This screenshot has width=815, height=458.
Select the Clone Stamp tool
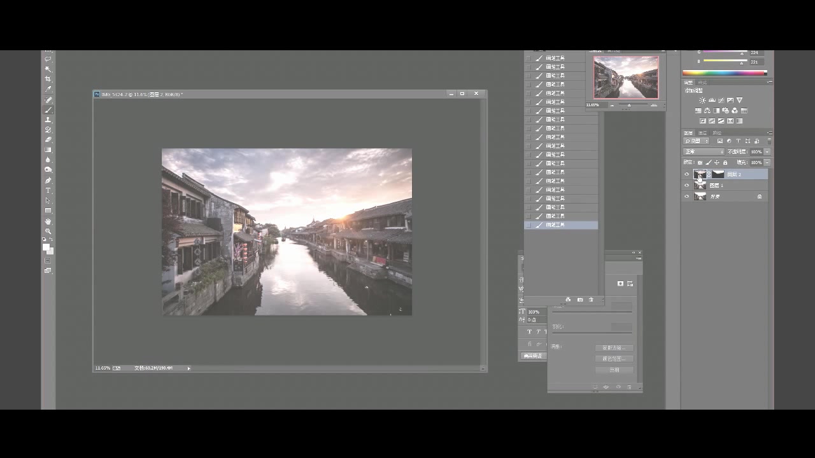pyautogui.click(x=48, y=120)
